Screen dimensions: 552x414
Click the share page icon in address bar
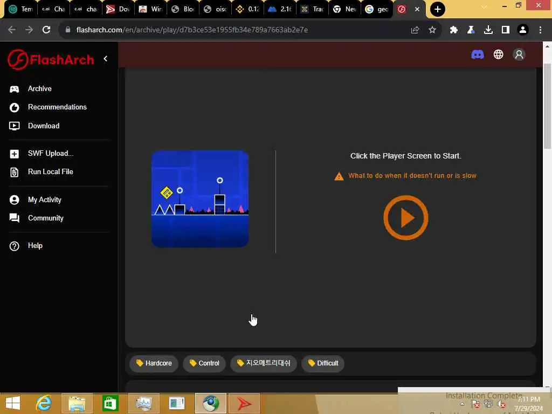415,30
